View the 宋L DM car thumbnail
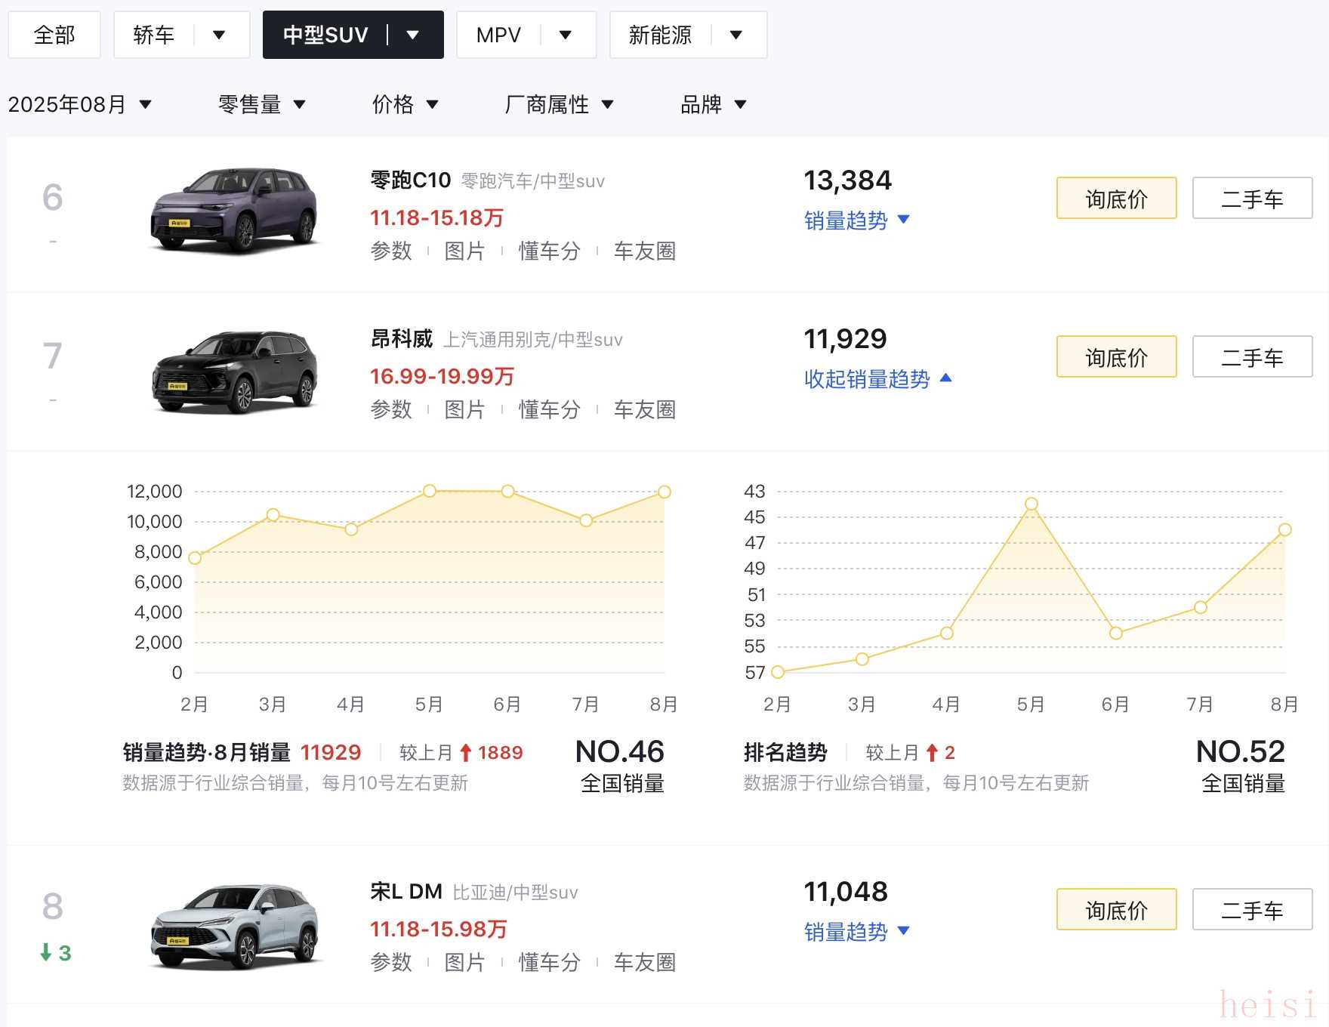1329x1027 pixels. (x=234, y=926)
